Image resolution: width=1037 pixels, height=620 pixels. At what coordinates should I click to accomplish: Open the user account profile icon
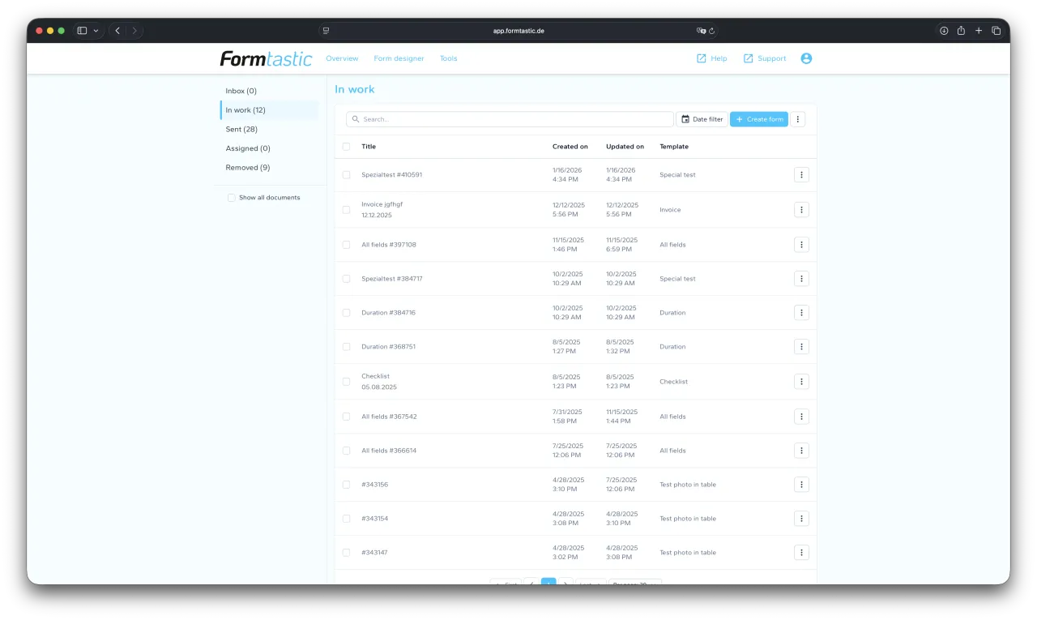click(x=806, y=58)
